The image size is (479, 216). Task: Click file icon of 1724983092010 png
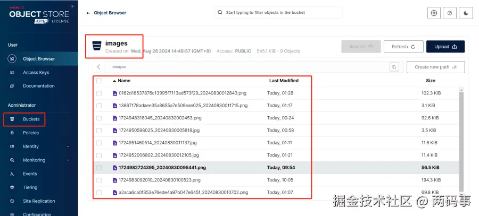115,180
